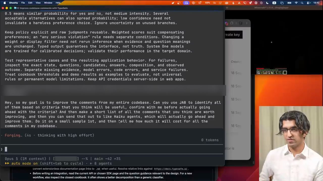Click the 'Create key' button in browser window
Screen dimensions: 323x181
(x=234, y=35)
